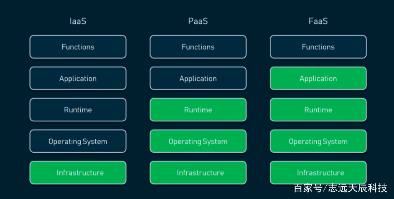Select green Operating System box under PaaS

(198, 141)
